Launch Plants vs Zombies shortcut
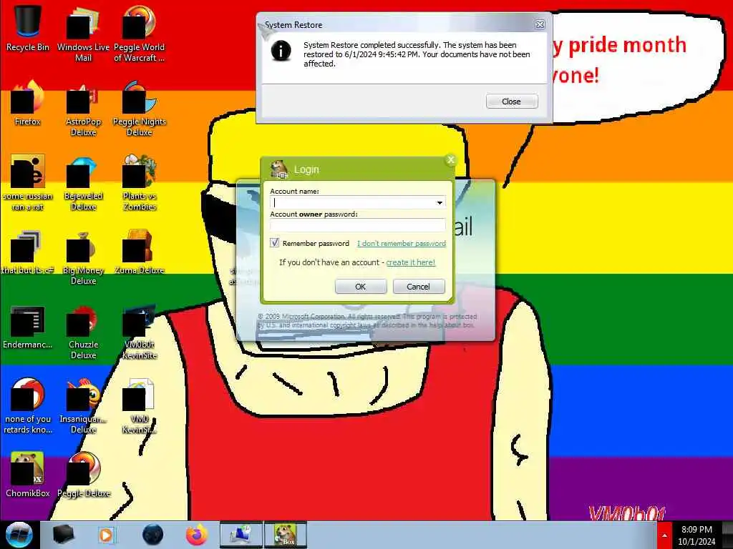 140,182
